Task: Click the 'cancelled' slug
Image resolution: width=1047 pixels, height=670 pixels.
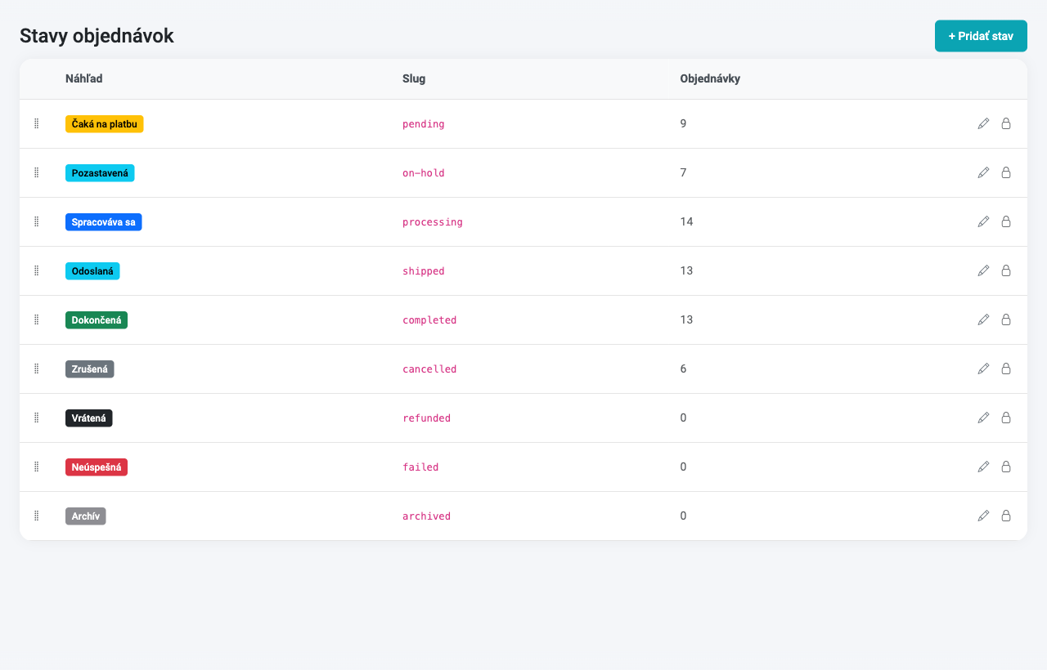Action: pyautogui.click(x=429, y=369)
